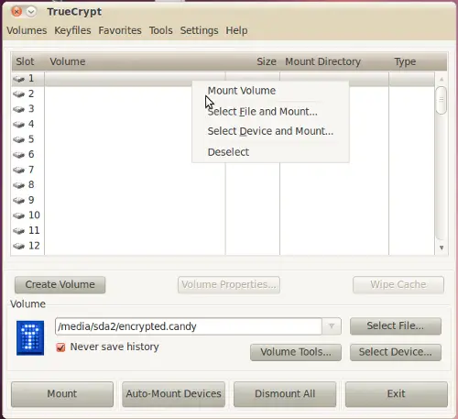The width and height of the screenshot is (458, 419).
Task: Choose Deselect from the context menu
Action: [270, 152]
